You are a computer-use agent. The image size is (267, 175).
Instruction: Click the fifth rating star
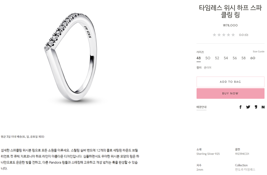[x=233, y=35]
